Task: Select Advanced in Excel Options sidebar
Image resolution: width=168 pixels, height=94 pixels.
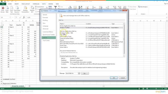Action: tap(49, 29)
